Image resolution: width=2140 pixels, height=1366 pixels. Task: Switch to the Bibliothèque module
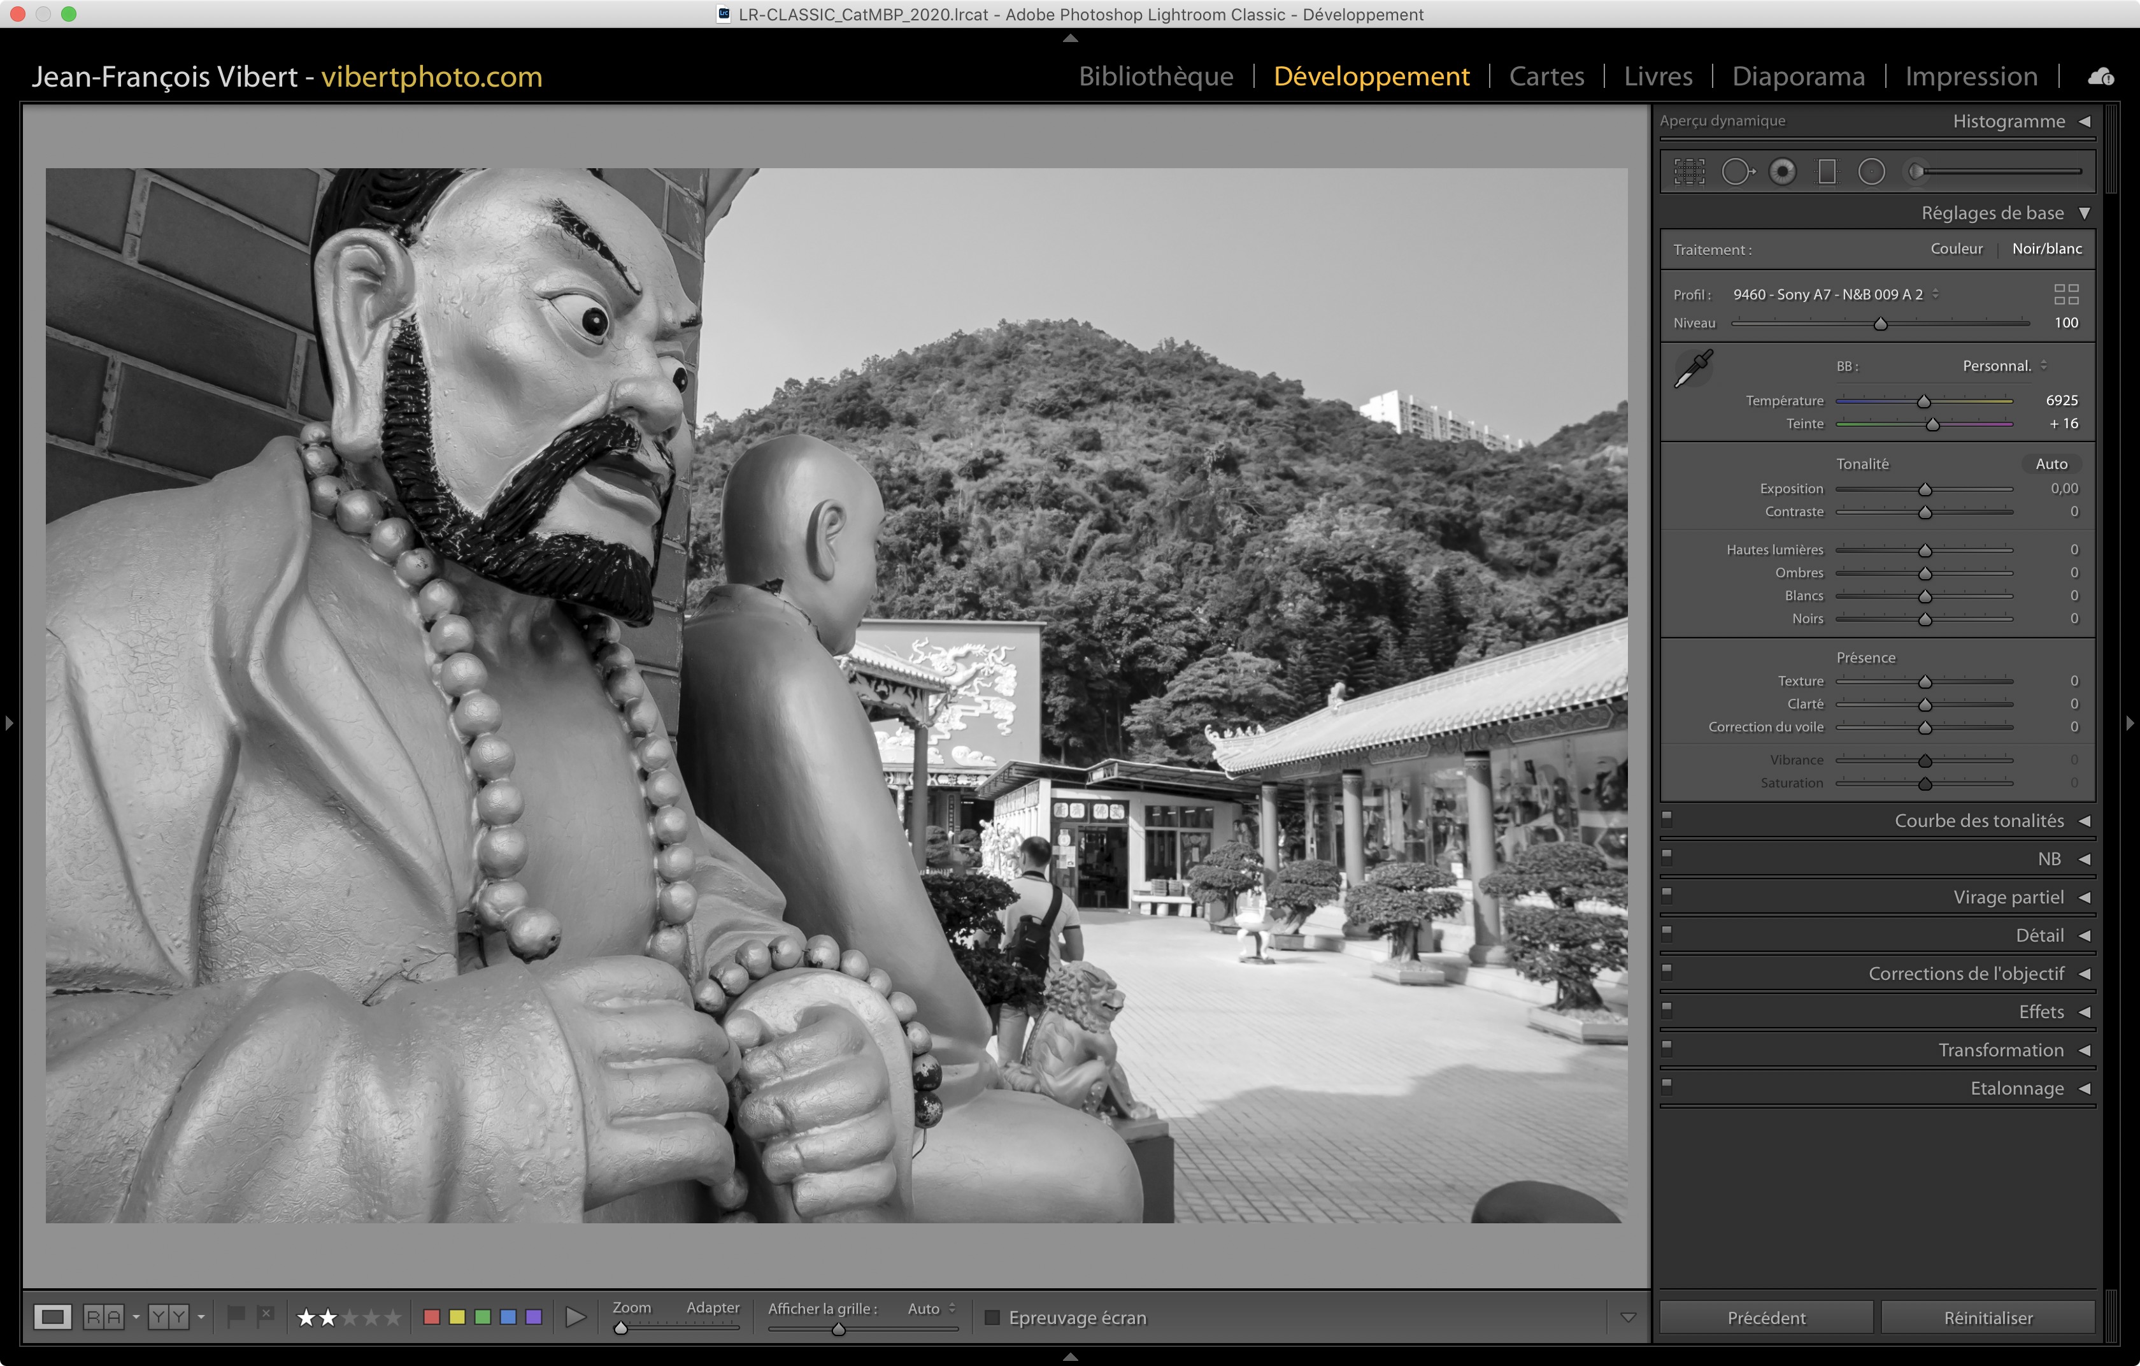pyautogui.click(x=1155, y=76)
